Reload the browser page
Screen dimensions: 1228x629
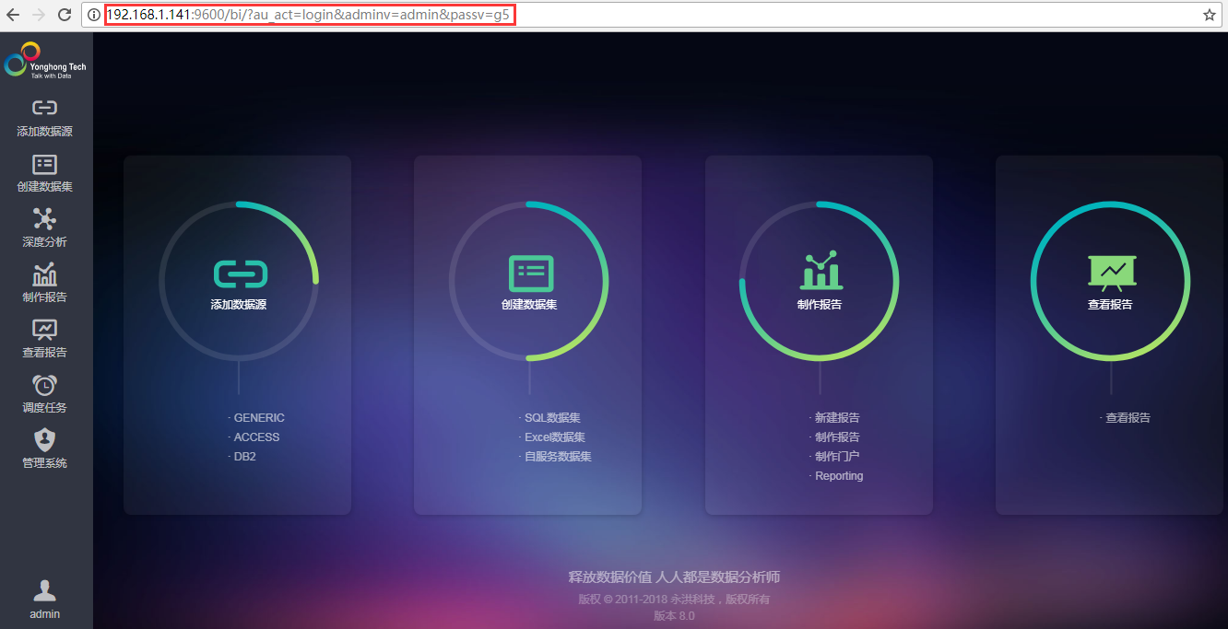[x=65, y=15]
